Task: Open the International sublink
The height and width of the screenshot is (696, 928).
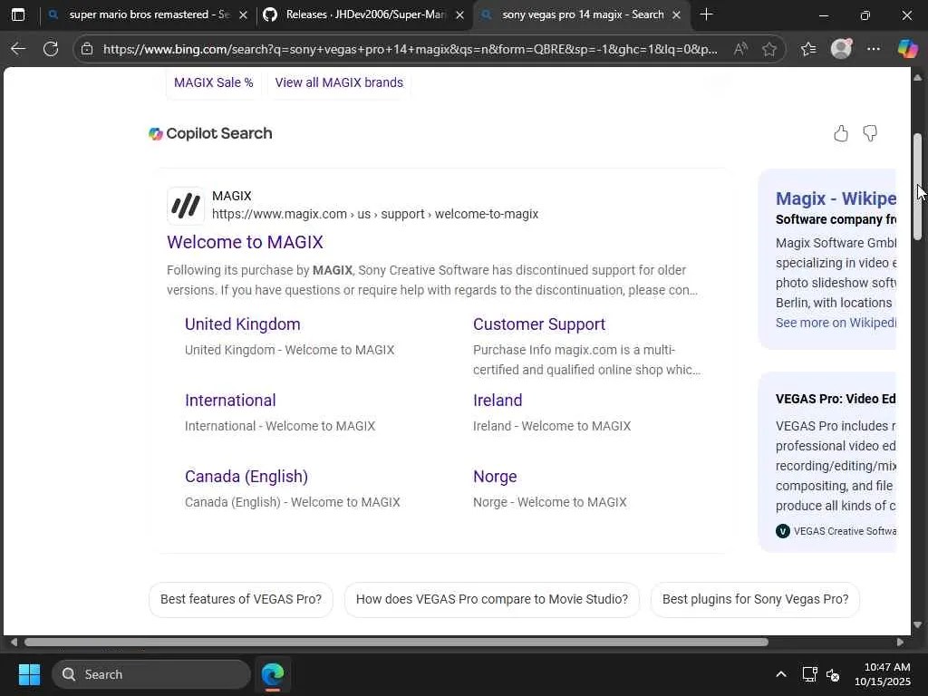Action: tap(230, 401)
